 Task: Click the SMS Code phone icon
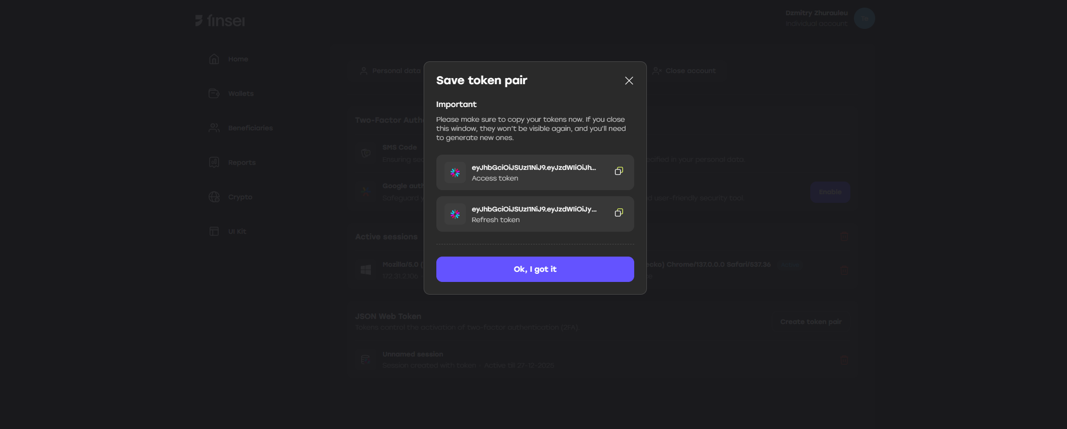point(365,153)
